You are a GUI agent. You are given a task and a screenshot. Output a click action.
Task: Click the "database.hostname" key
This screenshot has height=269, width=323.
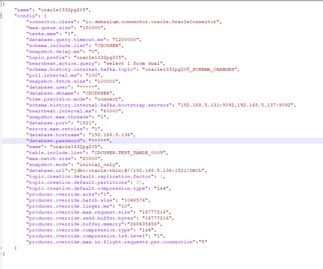point(55,135)
